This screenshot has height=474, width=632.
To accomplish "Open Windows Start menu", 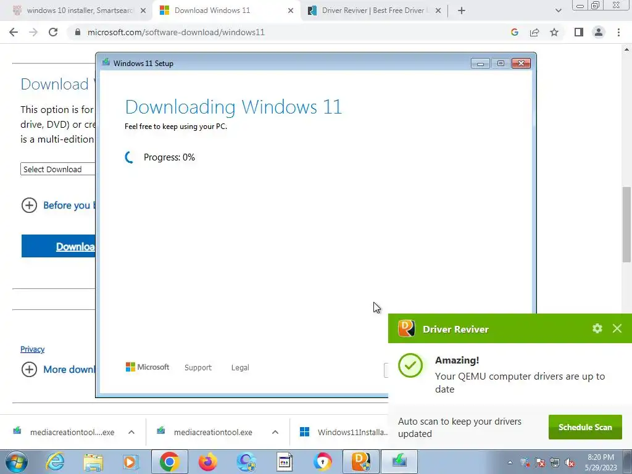I will tap(17, 462).
